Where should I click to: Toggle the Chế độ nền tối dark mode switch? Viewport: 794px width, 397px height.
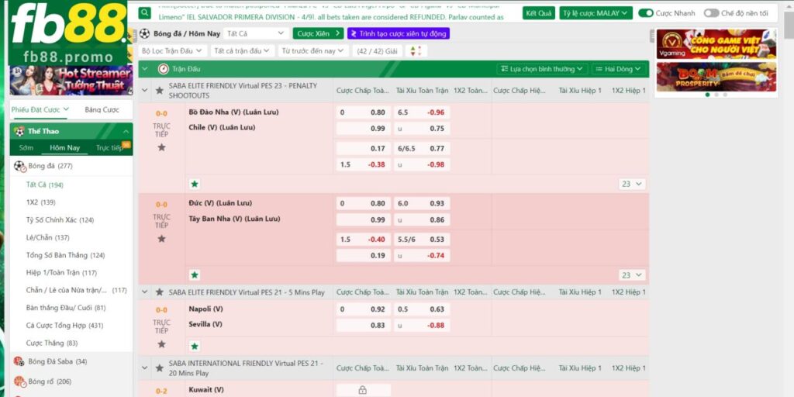point(711,13)
